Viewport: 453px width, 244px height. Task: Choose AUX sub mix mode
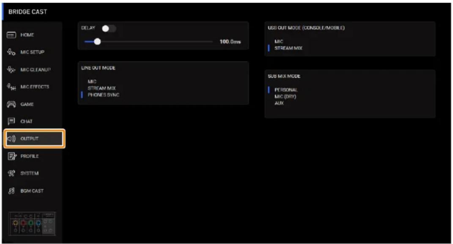click(279, 103)
